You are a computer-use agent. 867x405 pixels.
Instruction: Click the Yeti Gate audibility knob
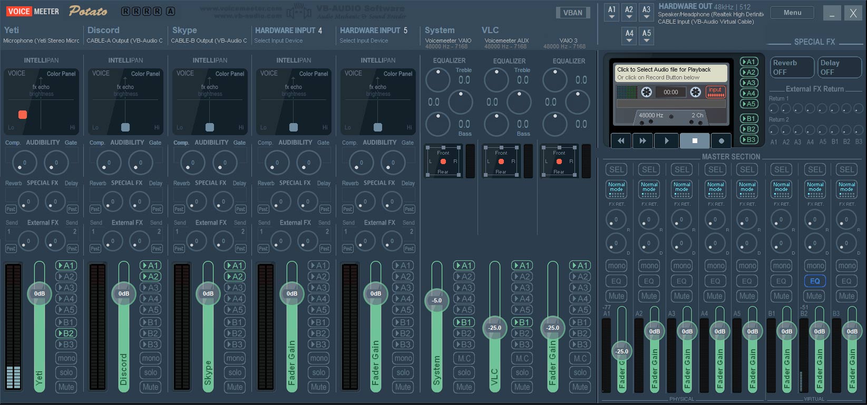click(56, 163)
